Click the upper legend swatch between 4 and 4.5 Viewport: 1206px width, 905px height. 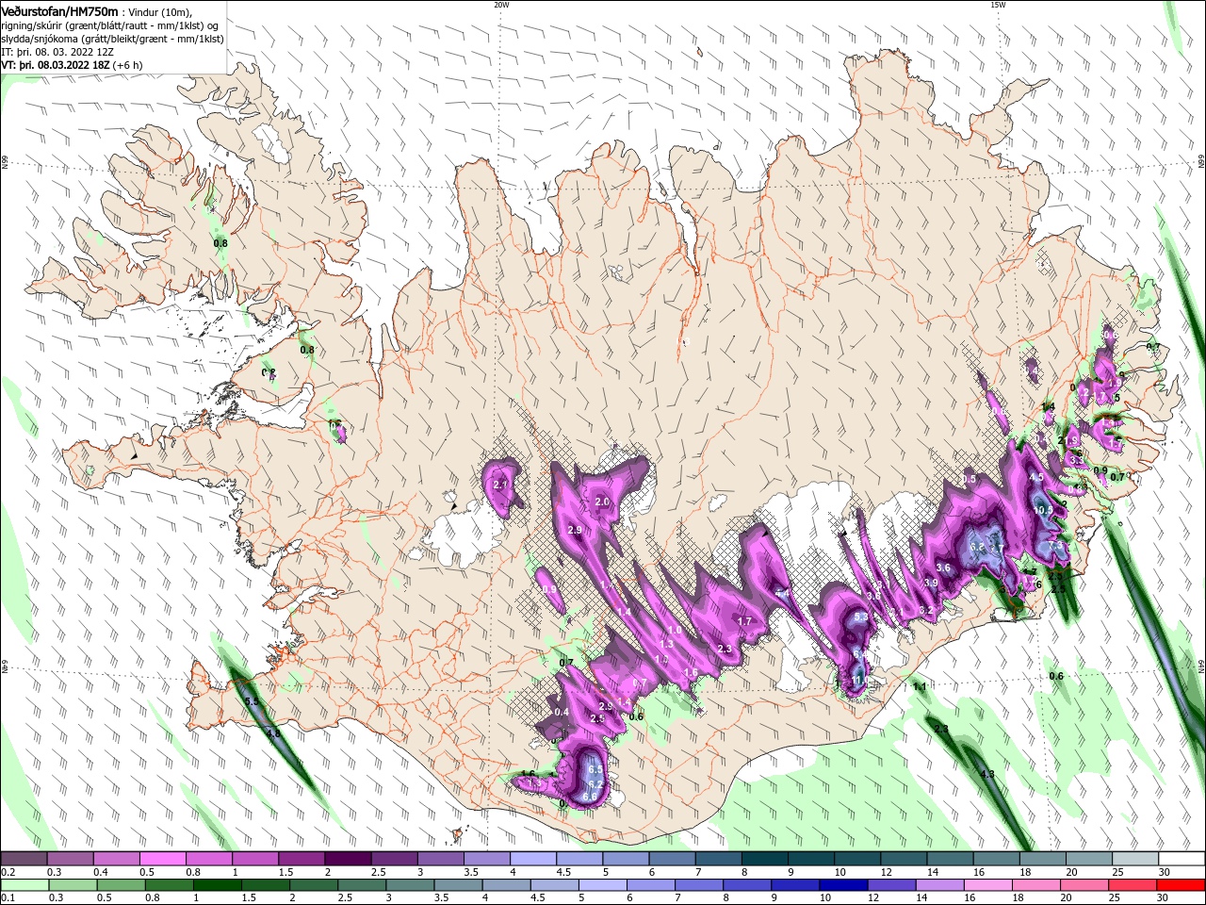pyautogui.click(x=533, y=858)
